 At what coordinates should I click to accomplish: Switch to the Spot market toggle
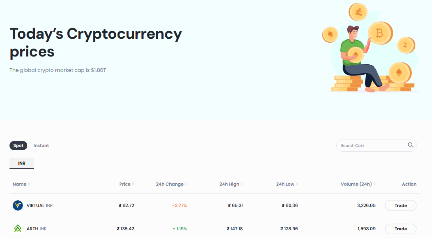coord(18,145)
